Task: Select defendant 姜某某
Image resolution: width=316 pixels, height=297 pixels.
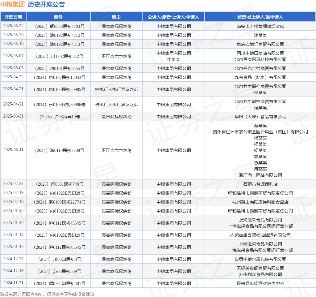Action: [x=260, y=157]
